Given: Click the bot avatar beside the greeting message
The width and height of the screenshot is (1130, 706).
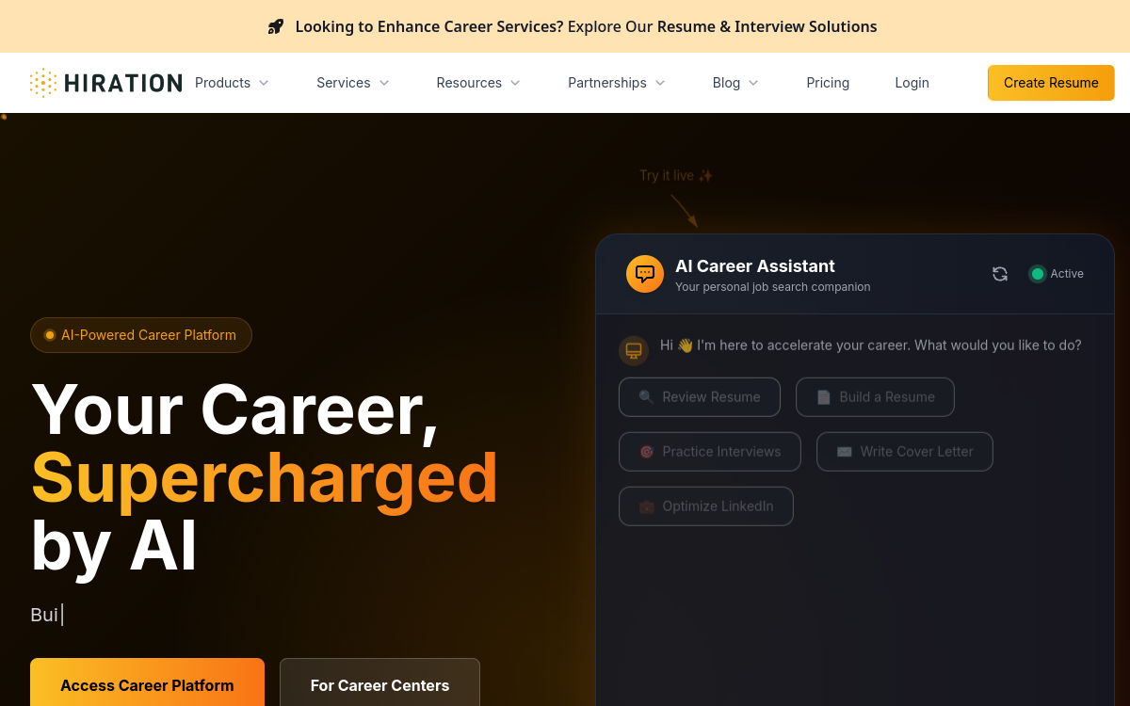Looking at the screenshot, I should click(634, 350).
